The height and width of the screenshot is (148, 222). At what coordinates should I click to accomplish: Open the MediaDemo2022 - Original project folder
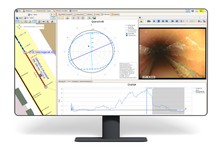click(x=43, y=11)
